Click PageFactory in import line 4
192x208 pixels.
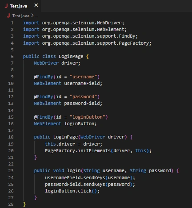[x=134, y=43]
